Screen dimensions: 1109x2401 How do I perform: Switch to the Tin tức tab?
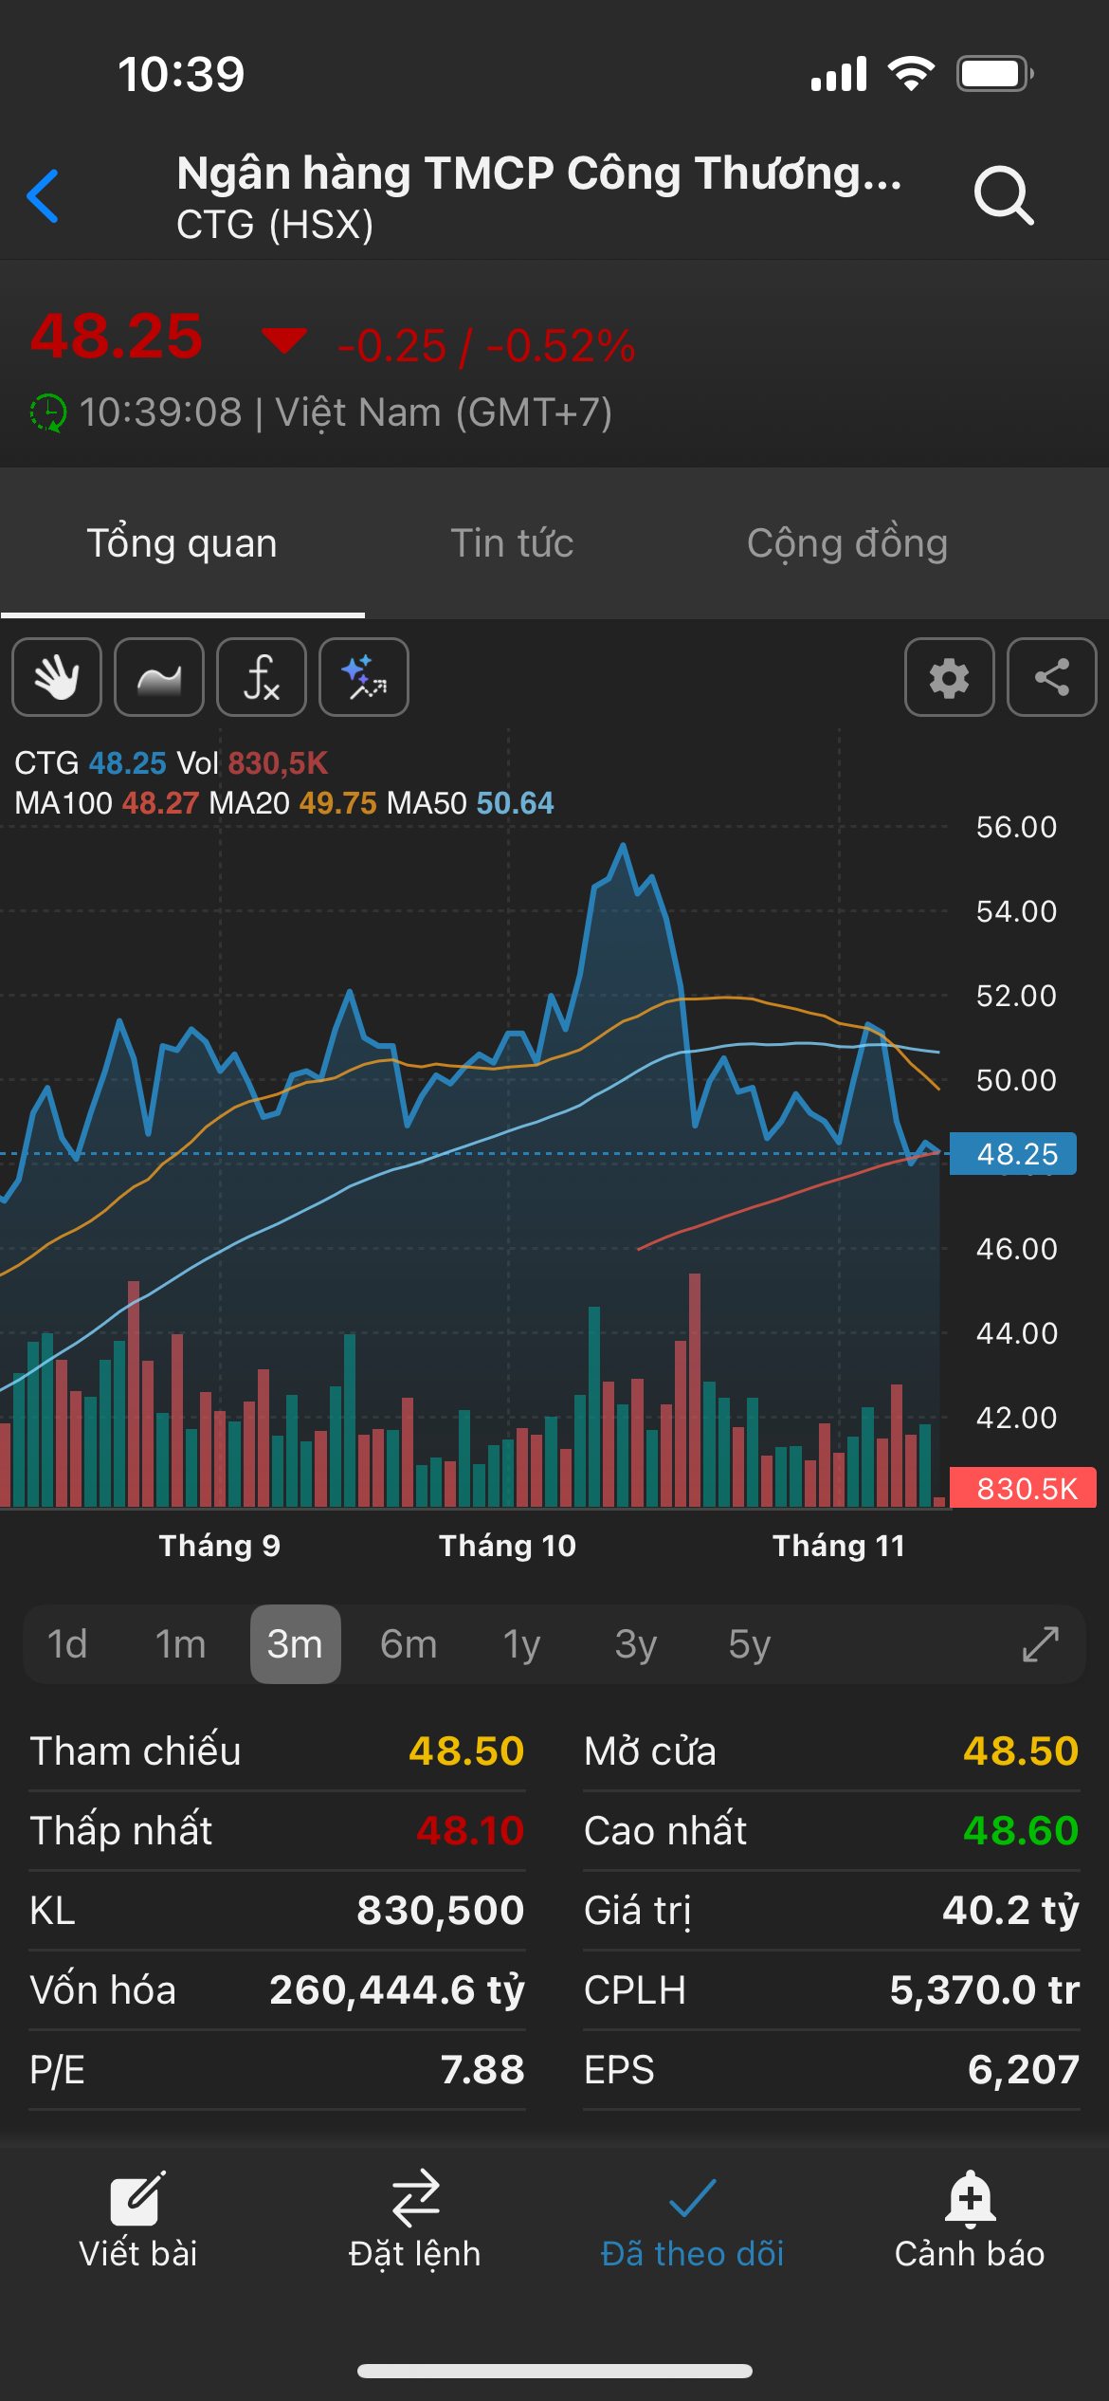[x=512, y=543]
